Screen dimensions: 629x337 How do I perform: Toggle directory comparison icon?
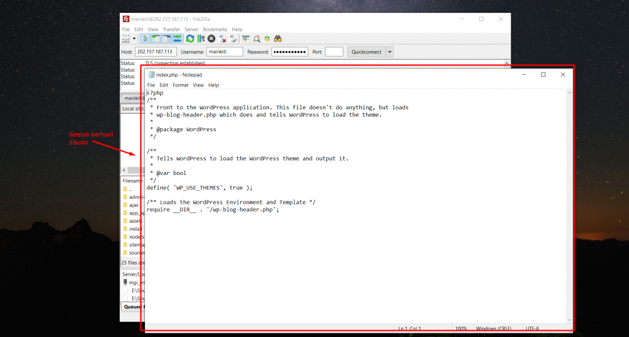point(256,39)
